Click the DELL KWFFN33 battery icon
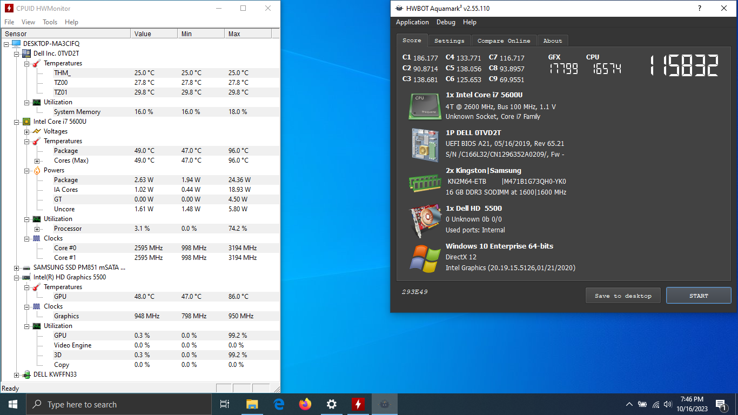738x415 pixels. 26,374
